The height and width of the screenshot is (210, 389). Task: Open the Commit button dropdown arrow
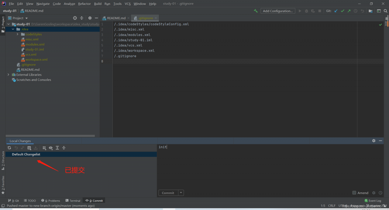(181, 193)
